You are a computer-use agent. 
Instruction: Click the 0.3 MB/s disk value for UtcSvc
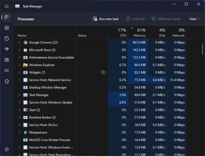[159, 125]
